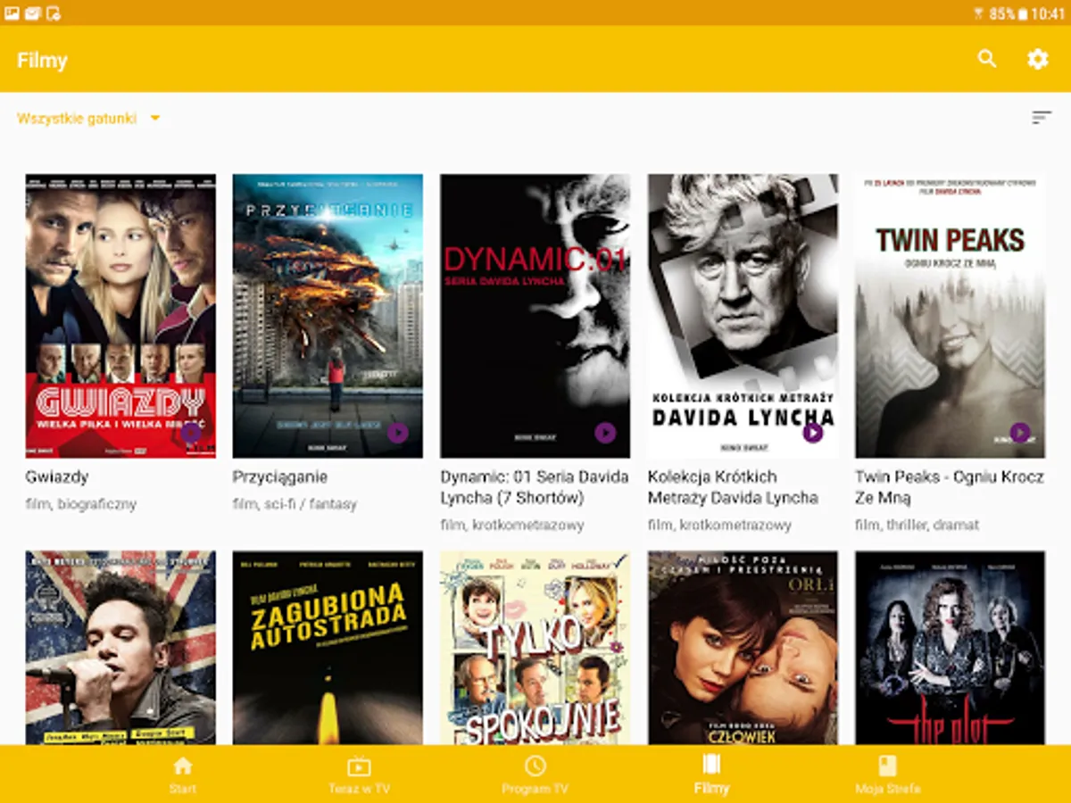The height and width of the screenshot is (803, 1071).
Task: Open The Plot movie poster
Action: coord(950,648)
